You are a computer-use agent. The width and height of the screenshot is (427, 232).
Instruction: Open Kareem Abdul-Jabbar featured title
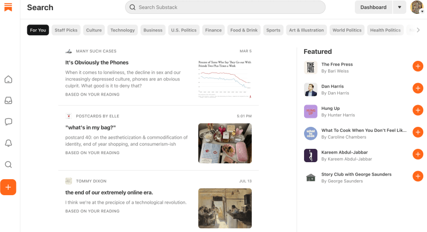[x=345, y=153]
